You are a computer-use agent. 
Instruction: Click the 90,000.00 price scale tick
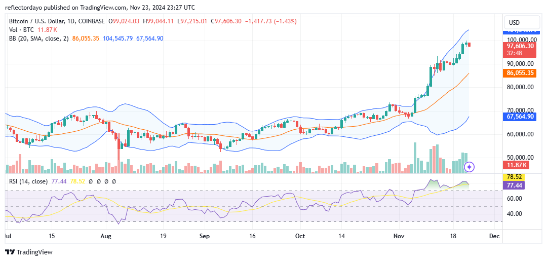(521, 64)
